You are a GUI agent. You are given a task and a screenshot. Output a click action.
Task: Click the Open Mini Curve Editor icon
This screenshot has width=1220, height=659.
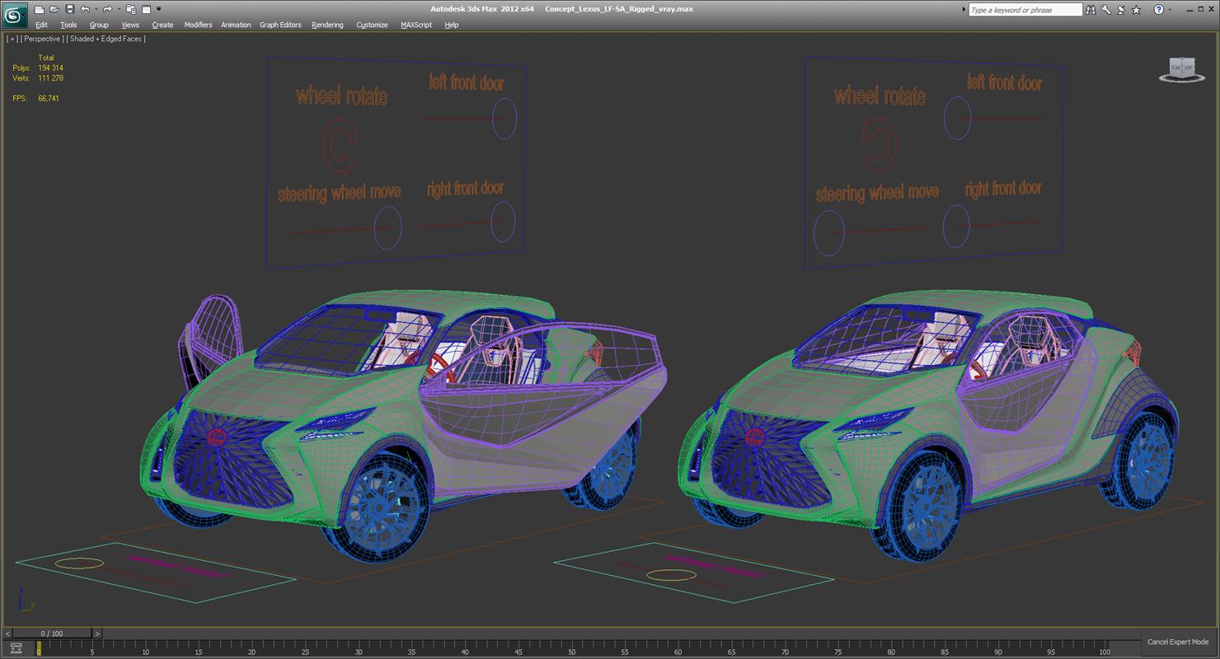tap(15, 649)
